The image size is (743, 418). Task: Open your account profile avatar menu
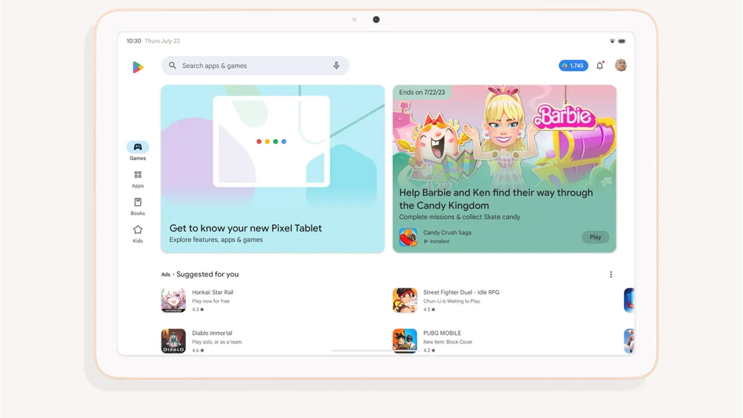(x=621, y=66)
